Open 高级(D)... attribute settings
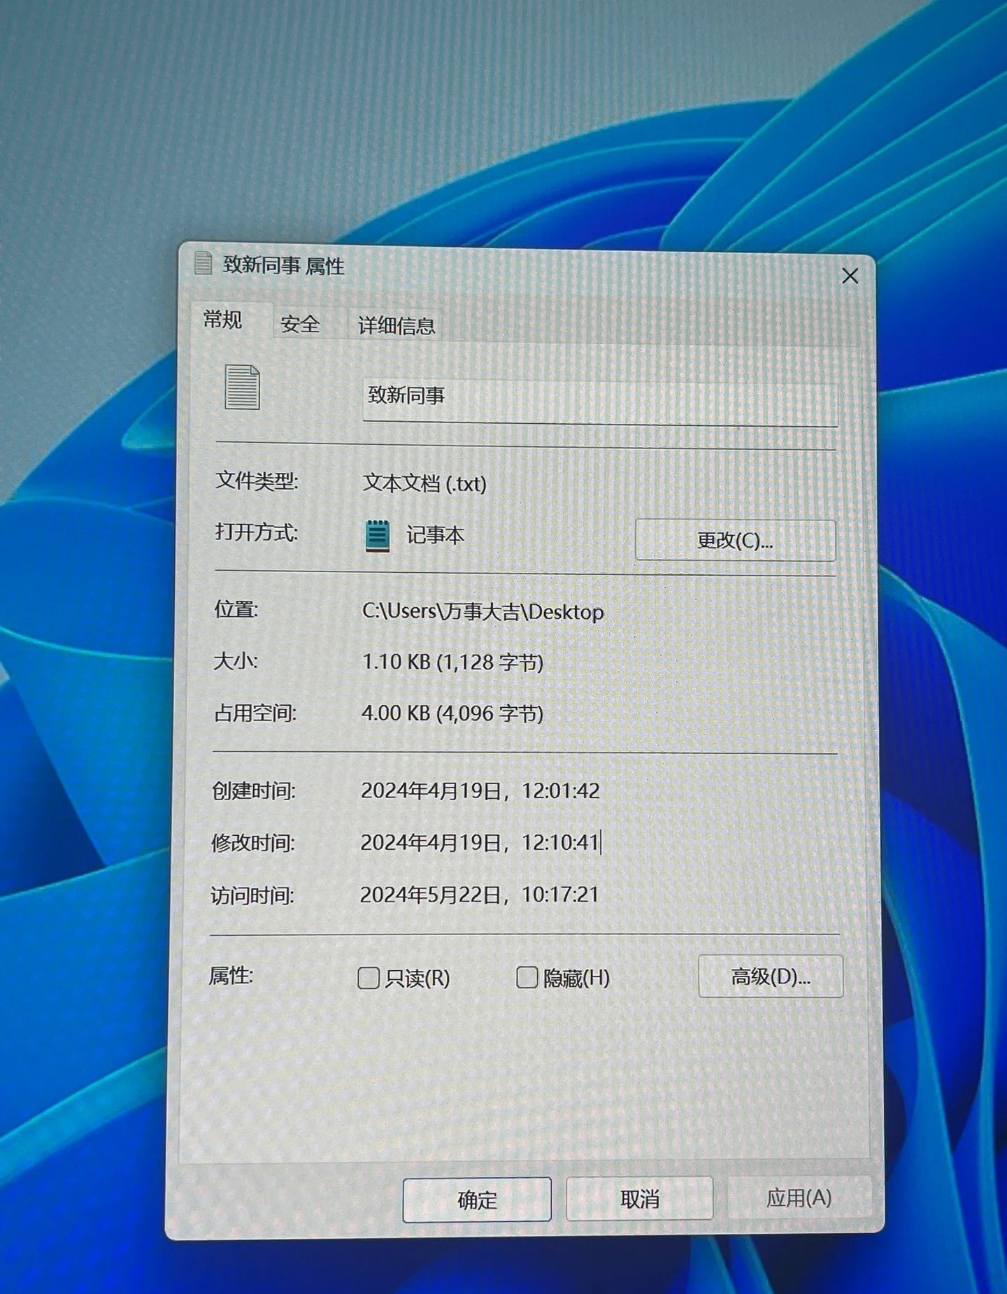The height and width of the screenshot is (1294, 1007). [771, 976]
